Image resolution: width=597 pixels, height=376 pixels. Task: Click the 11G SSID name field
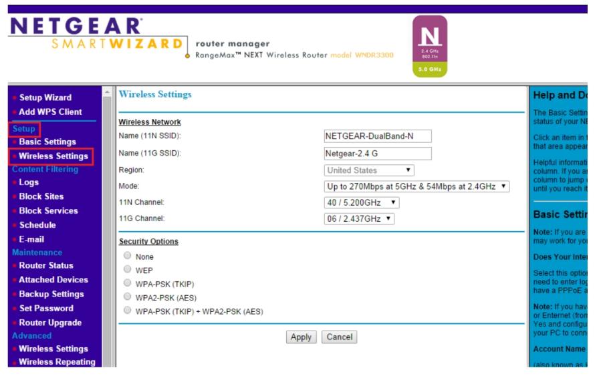tap(378, 154)
